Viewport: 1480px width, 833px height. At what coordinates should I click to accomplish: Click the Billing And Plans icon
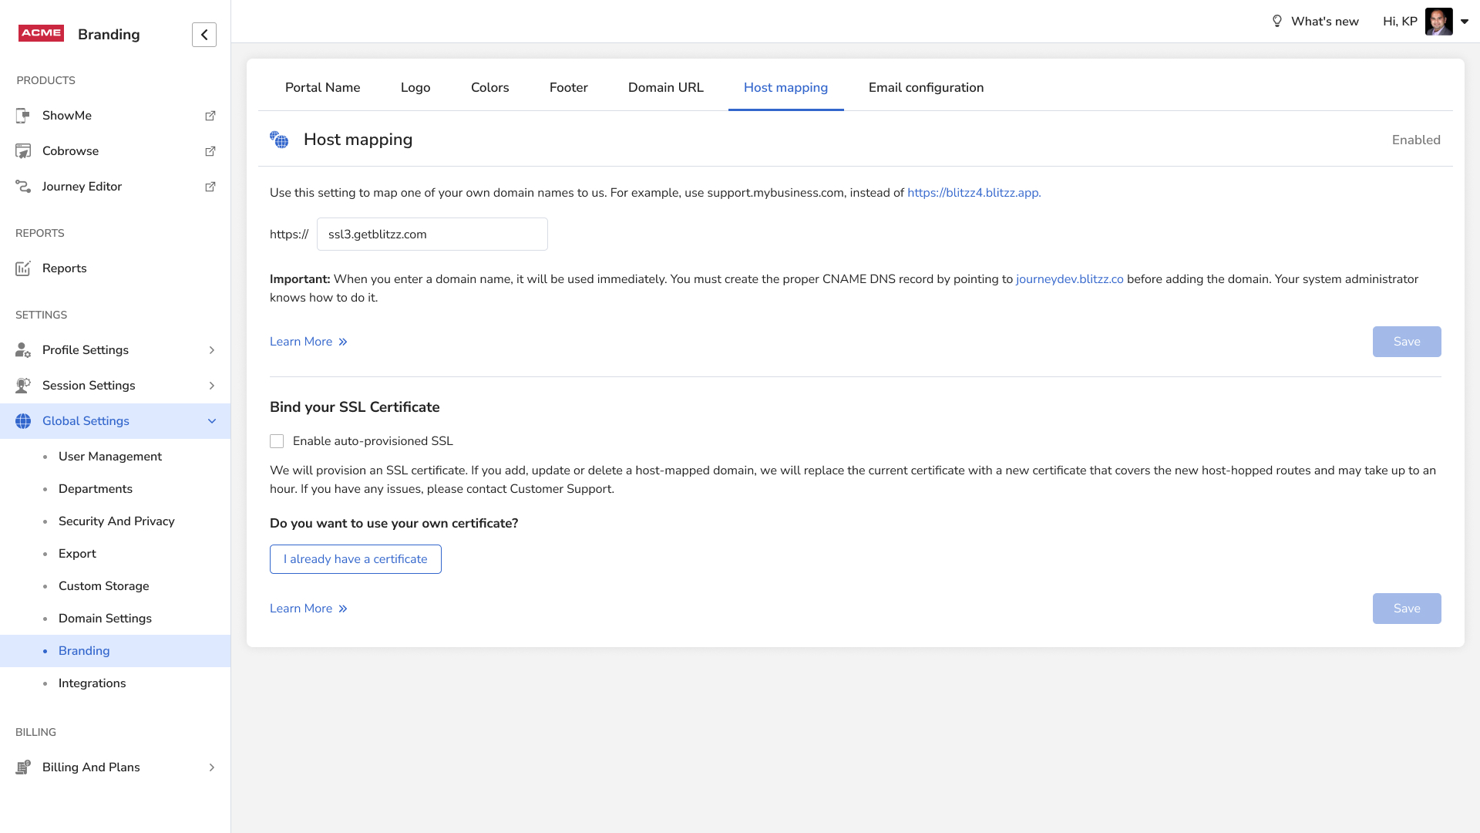[x=23, y=767]
